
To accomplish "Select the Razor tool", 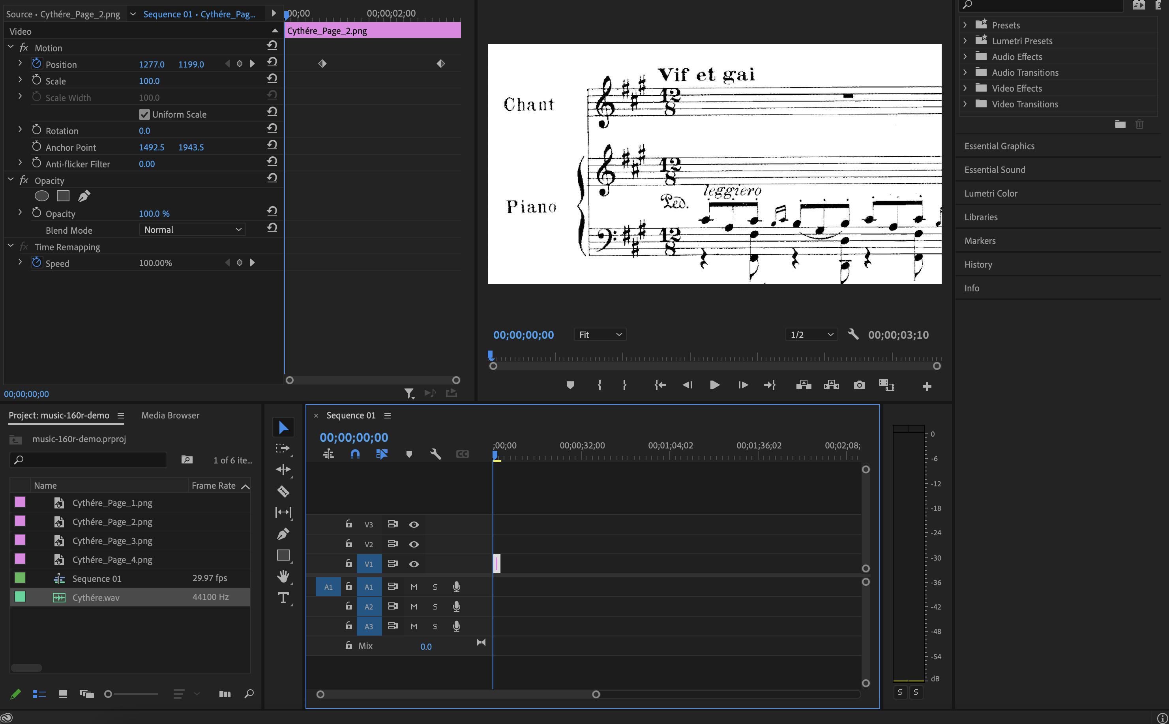I will pyautogui.click(x=283, y=491).
